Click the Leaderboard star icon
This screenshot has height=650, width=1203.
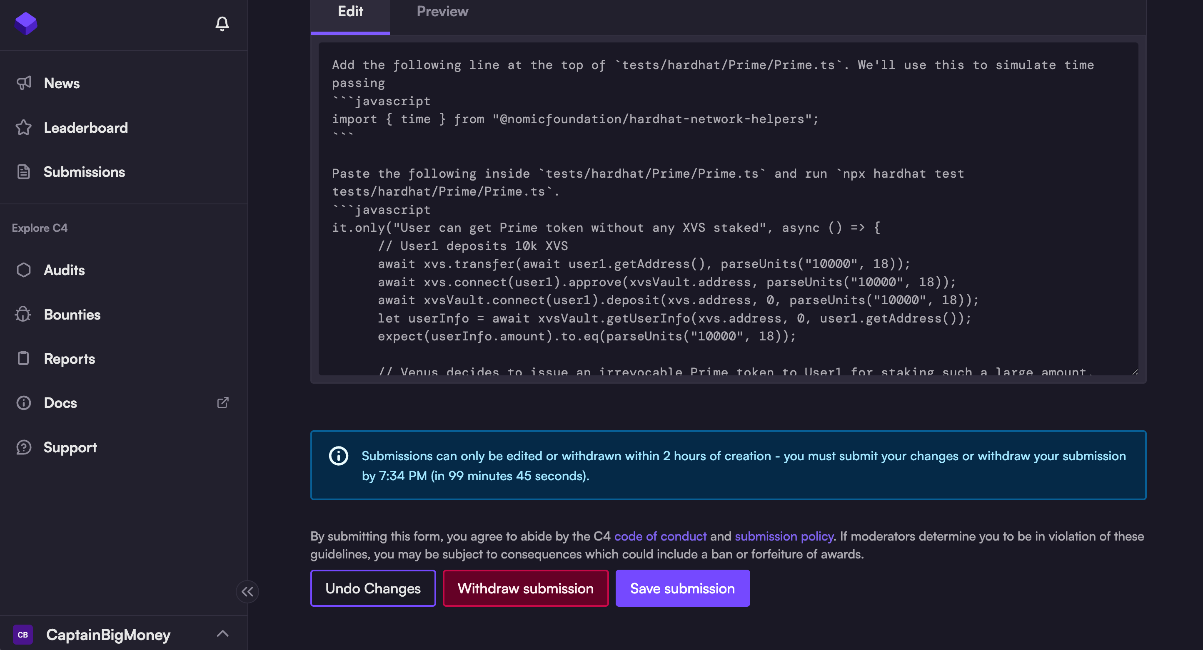click(x=23, y=127)
